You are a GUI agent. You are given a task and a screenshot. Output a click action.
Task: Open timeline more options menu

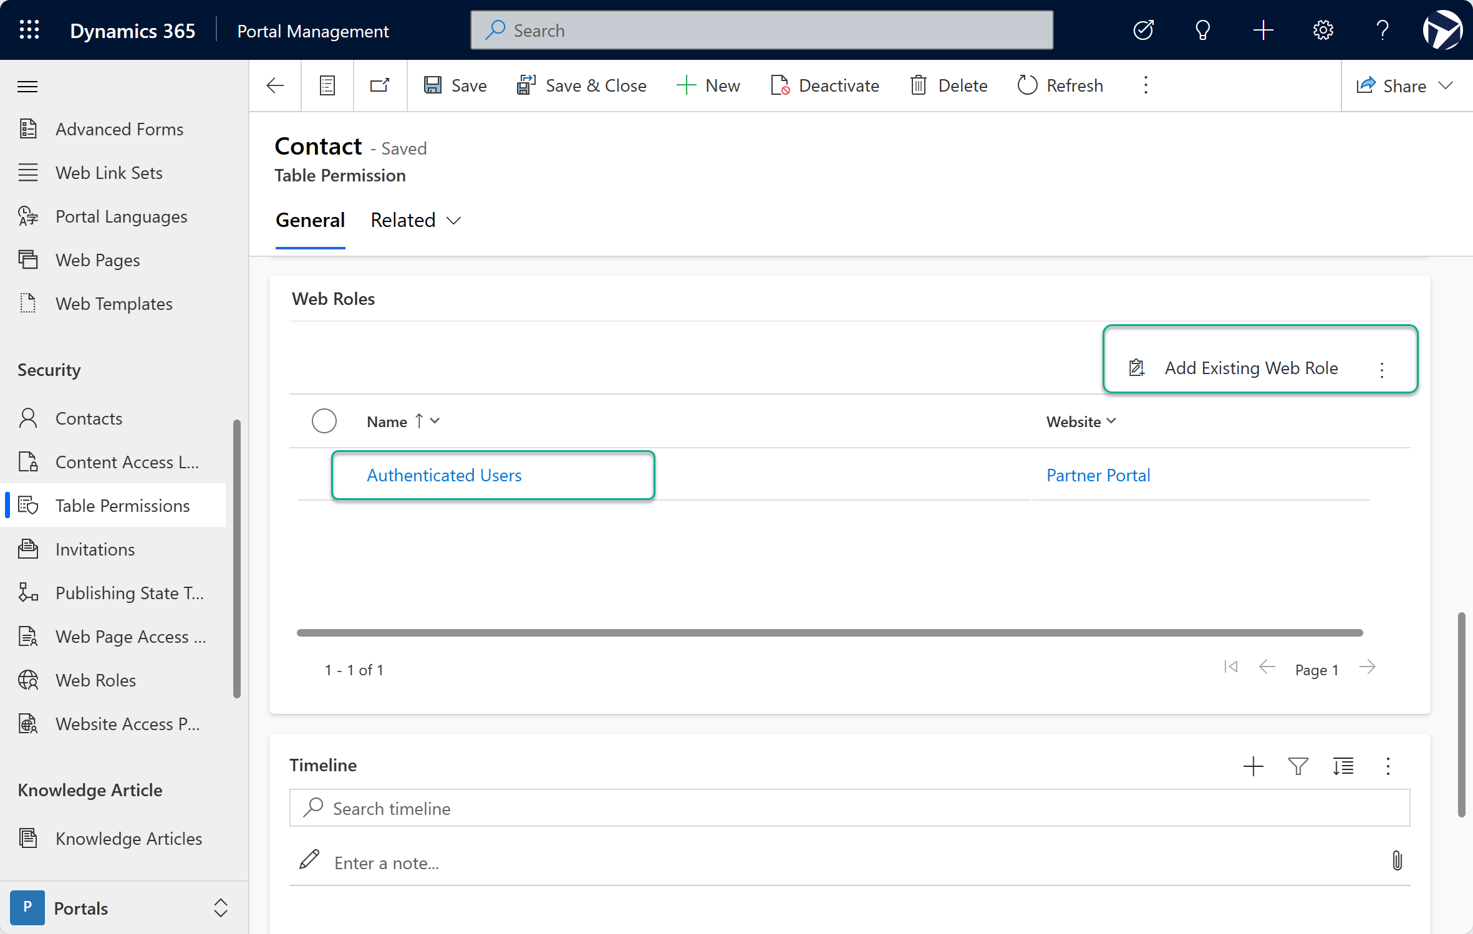1388,766
